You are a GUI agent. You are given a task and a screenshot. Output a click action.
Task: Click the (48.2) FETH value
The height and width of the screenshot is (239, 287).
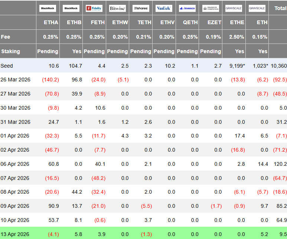coord(98,178)
